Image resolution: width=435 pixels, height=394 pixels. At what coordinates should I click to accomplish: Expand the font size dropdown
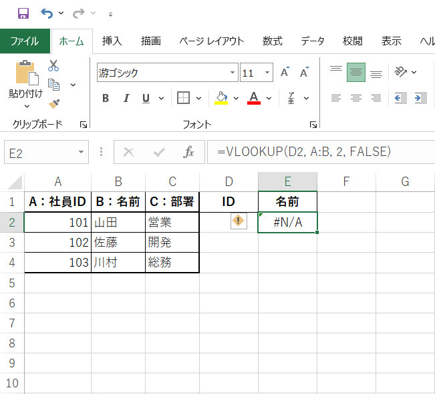[x=267, y=73]
